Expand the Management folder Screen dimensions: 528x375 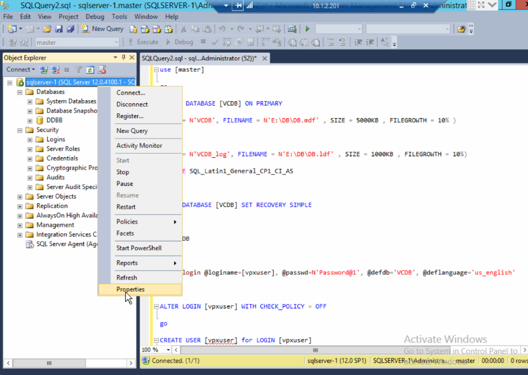[20, 225]
